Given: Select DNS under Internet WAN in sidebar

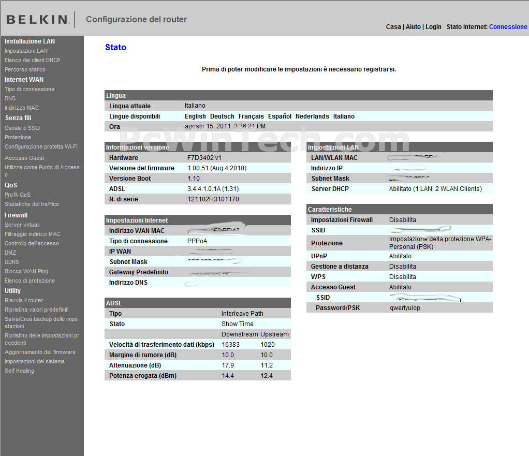Looking at the screenshot, I should click(10, 98).
